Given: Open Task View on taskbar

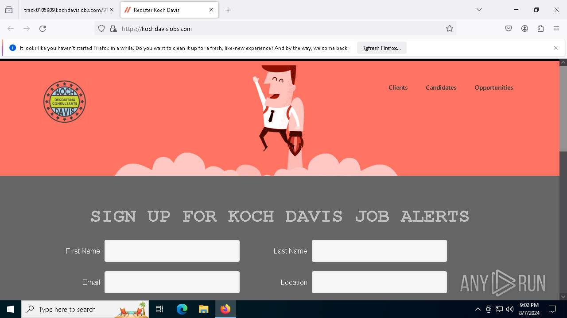Looking at the screenshot, I should (x=160, y=309).
